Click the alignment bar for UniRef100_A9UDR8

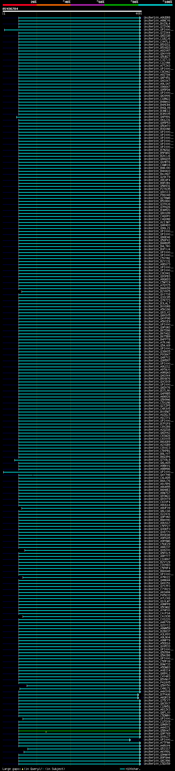[80, 18]
